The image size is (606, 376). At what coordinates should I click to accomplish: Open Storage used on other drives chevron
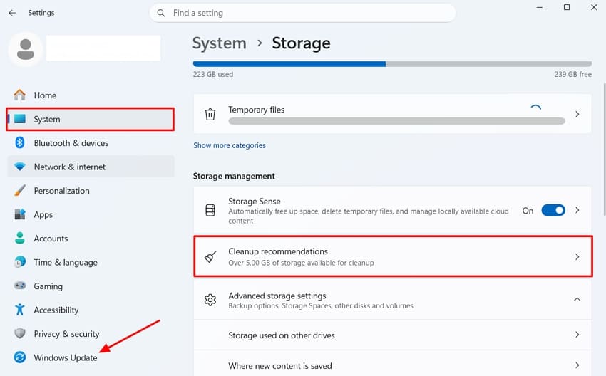click(577, 335)
